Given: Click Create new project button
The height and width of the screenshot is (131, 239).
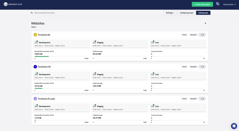Looking at the screenshot, I should point(202,4).
